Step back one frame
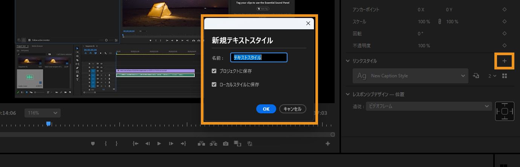Screen dimensions: 520x167 tap(148, 143)
